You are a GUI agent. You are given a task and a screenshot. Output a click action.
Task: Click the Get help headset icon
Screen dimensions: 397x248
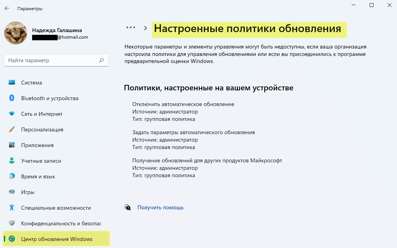click(128, 207)
